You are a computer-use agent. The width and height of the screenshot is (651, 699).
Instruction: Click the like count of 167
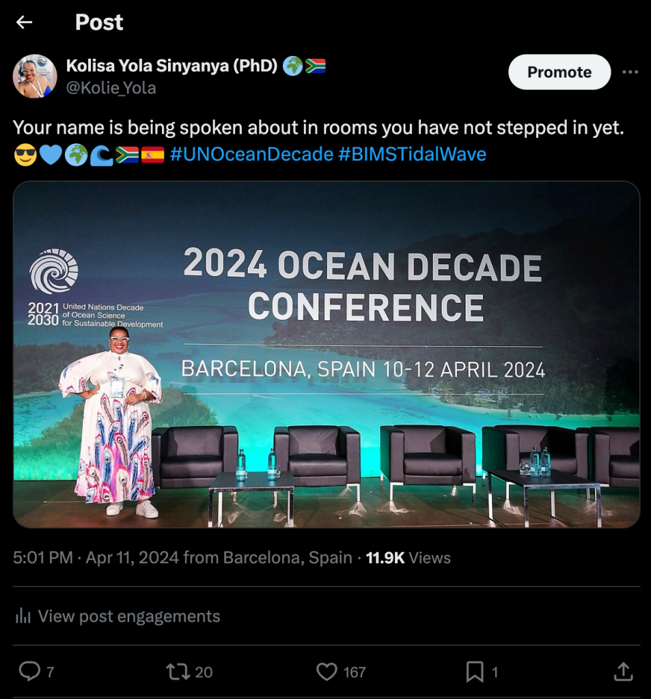click(x=355, y=672)
